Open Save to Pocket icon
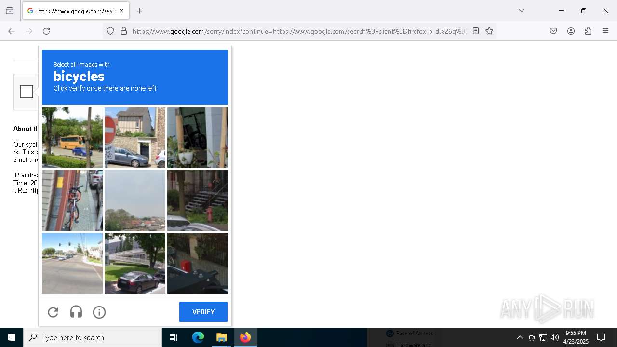The height and width of the screenshot is (347, 617). tap(553, 31)
